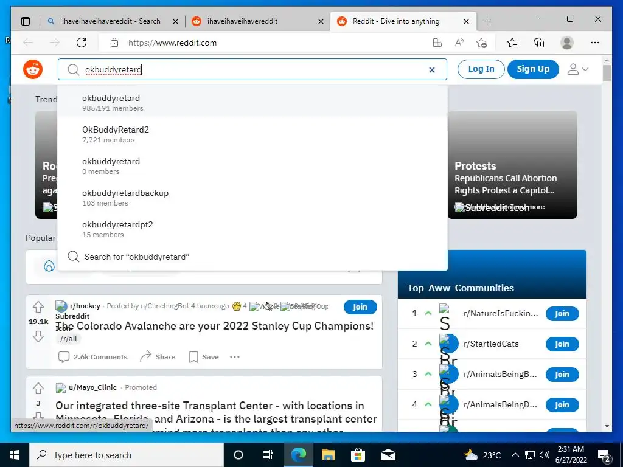Join r/hockey from the post
Viewport: 623px width, 467px height.
pyautogui.click(x=360, y=307)
